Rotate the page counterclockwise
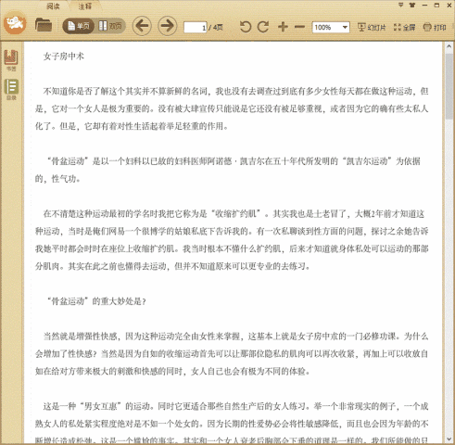 pos(246,27)
